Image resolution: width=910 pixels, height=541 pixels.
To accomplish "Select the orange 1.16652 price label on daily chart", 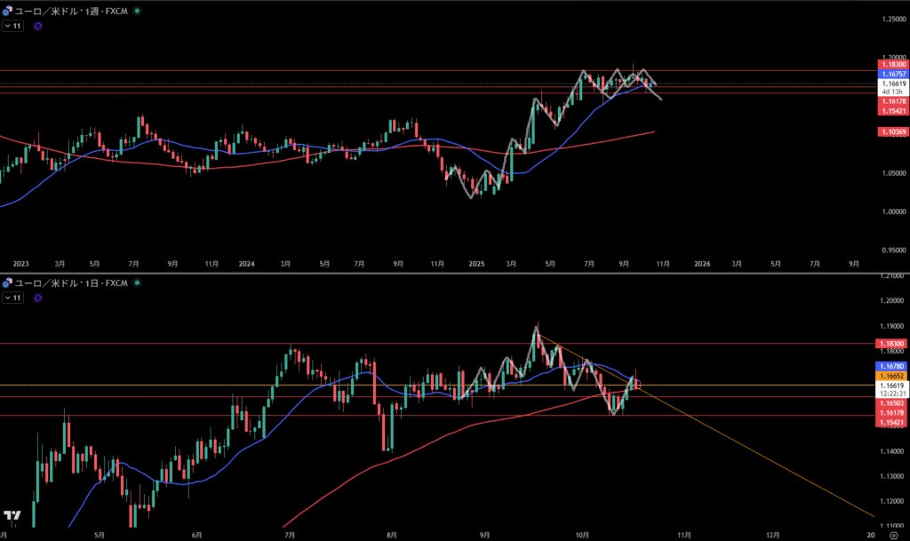I will coord(892,376).
